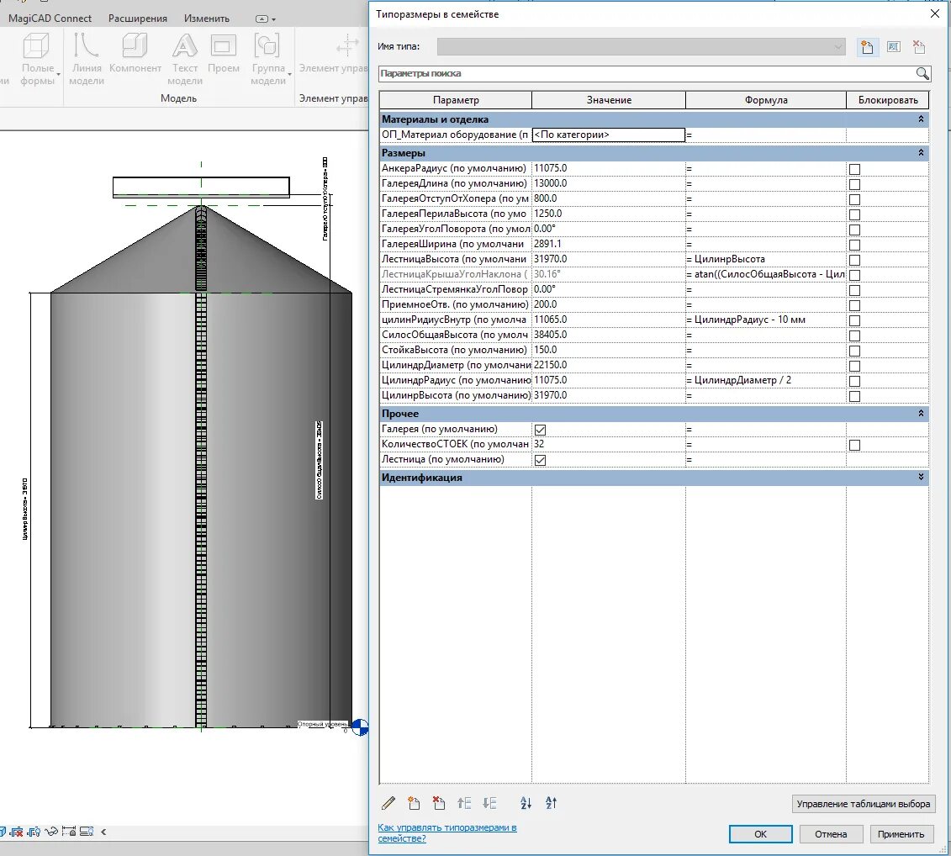Viewport: 951px width, 856px height.
Task: Collapse the Размеры group
Action: (921, 152)
